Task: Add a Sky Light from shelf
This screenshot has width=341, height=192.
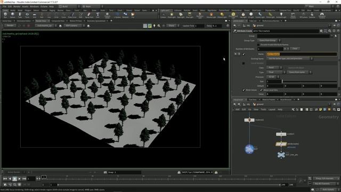Action: (243, 15)
